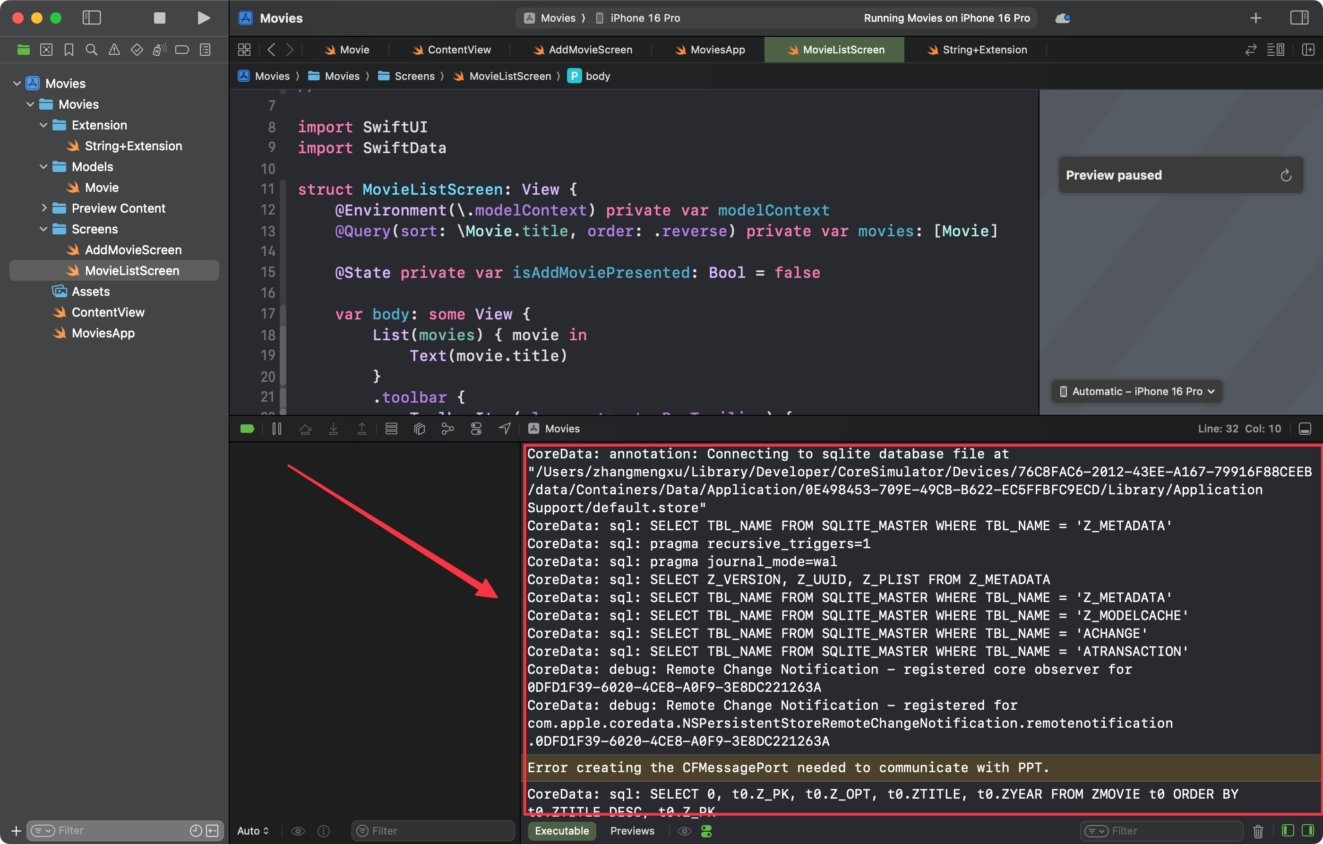Viewport: 1323px width, 844px height.
Task: Toggle the left navigator sidebar
Action: 91,18
